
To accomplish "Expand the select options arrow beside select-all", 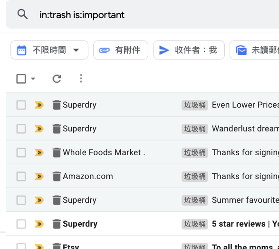I will 33,79.
